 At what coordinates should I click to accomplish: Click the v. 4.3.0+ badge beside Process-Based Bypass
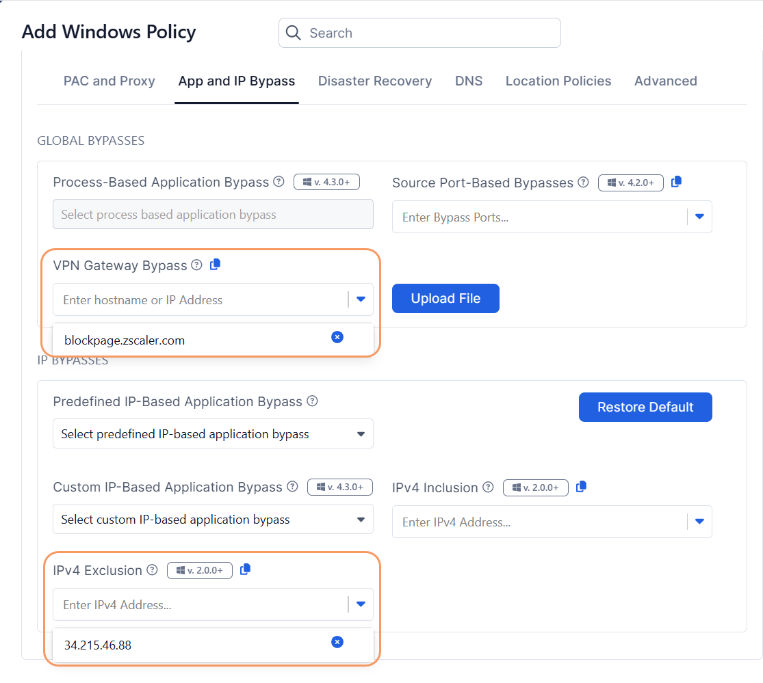[326, 182]
